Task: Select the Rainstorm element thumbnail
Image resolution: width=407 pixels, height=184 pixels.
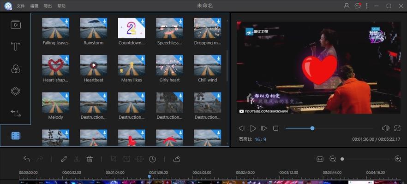Action: click(x=93, y=28)
